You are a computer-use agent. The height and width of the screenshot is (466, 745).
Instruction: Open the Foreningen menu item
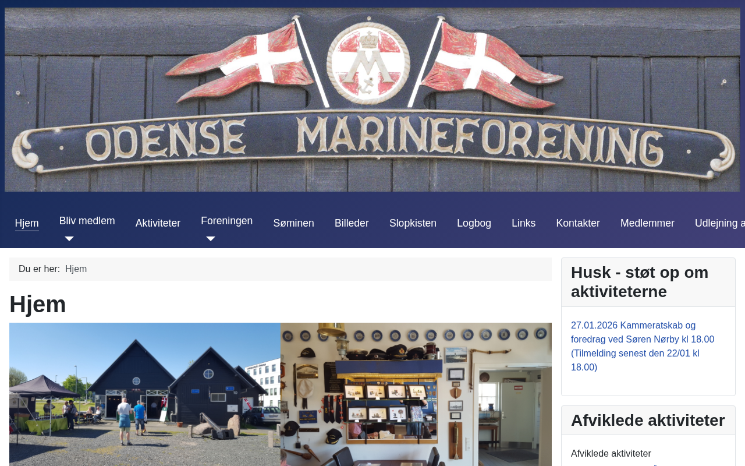pos(227,221)
